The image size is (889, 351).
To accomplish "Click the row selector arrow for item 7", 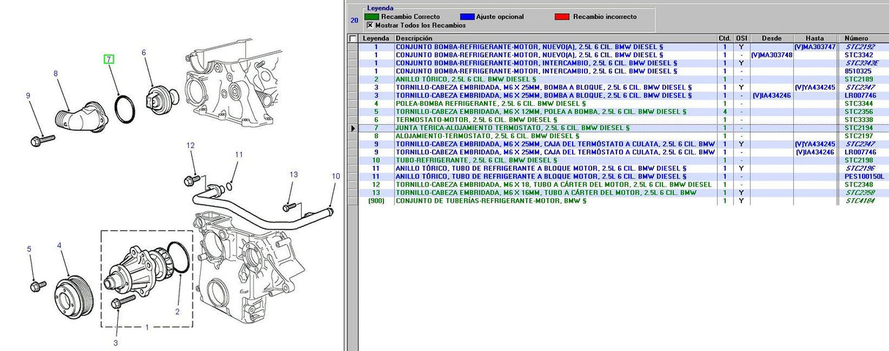I will click(354, 128).
